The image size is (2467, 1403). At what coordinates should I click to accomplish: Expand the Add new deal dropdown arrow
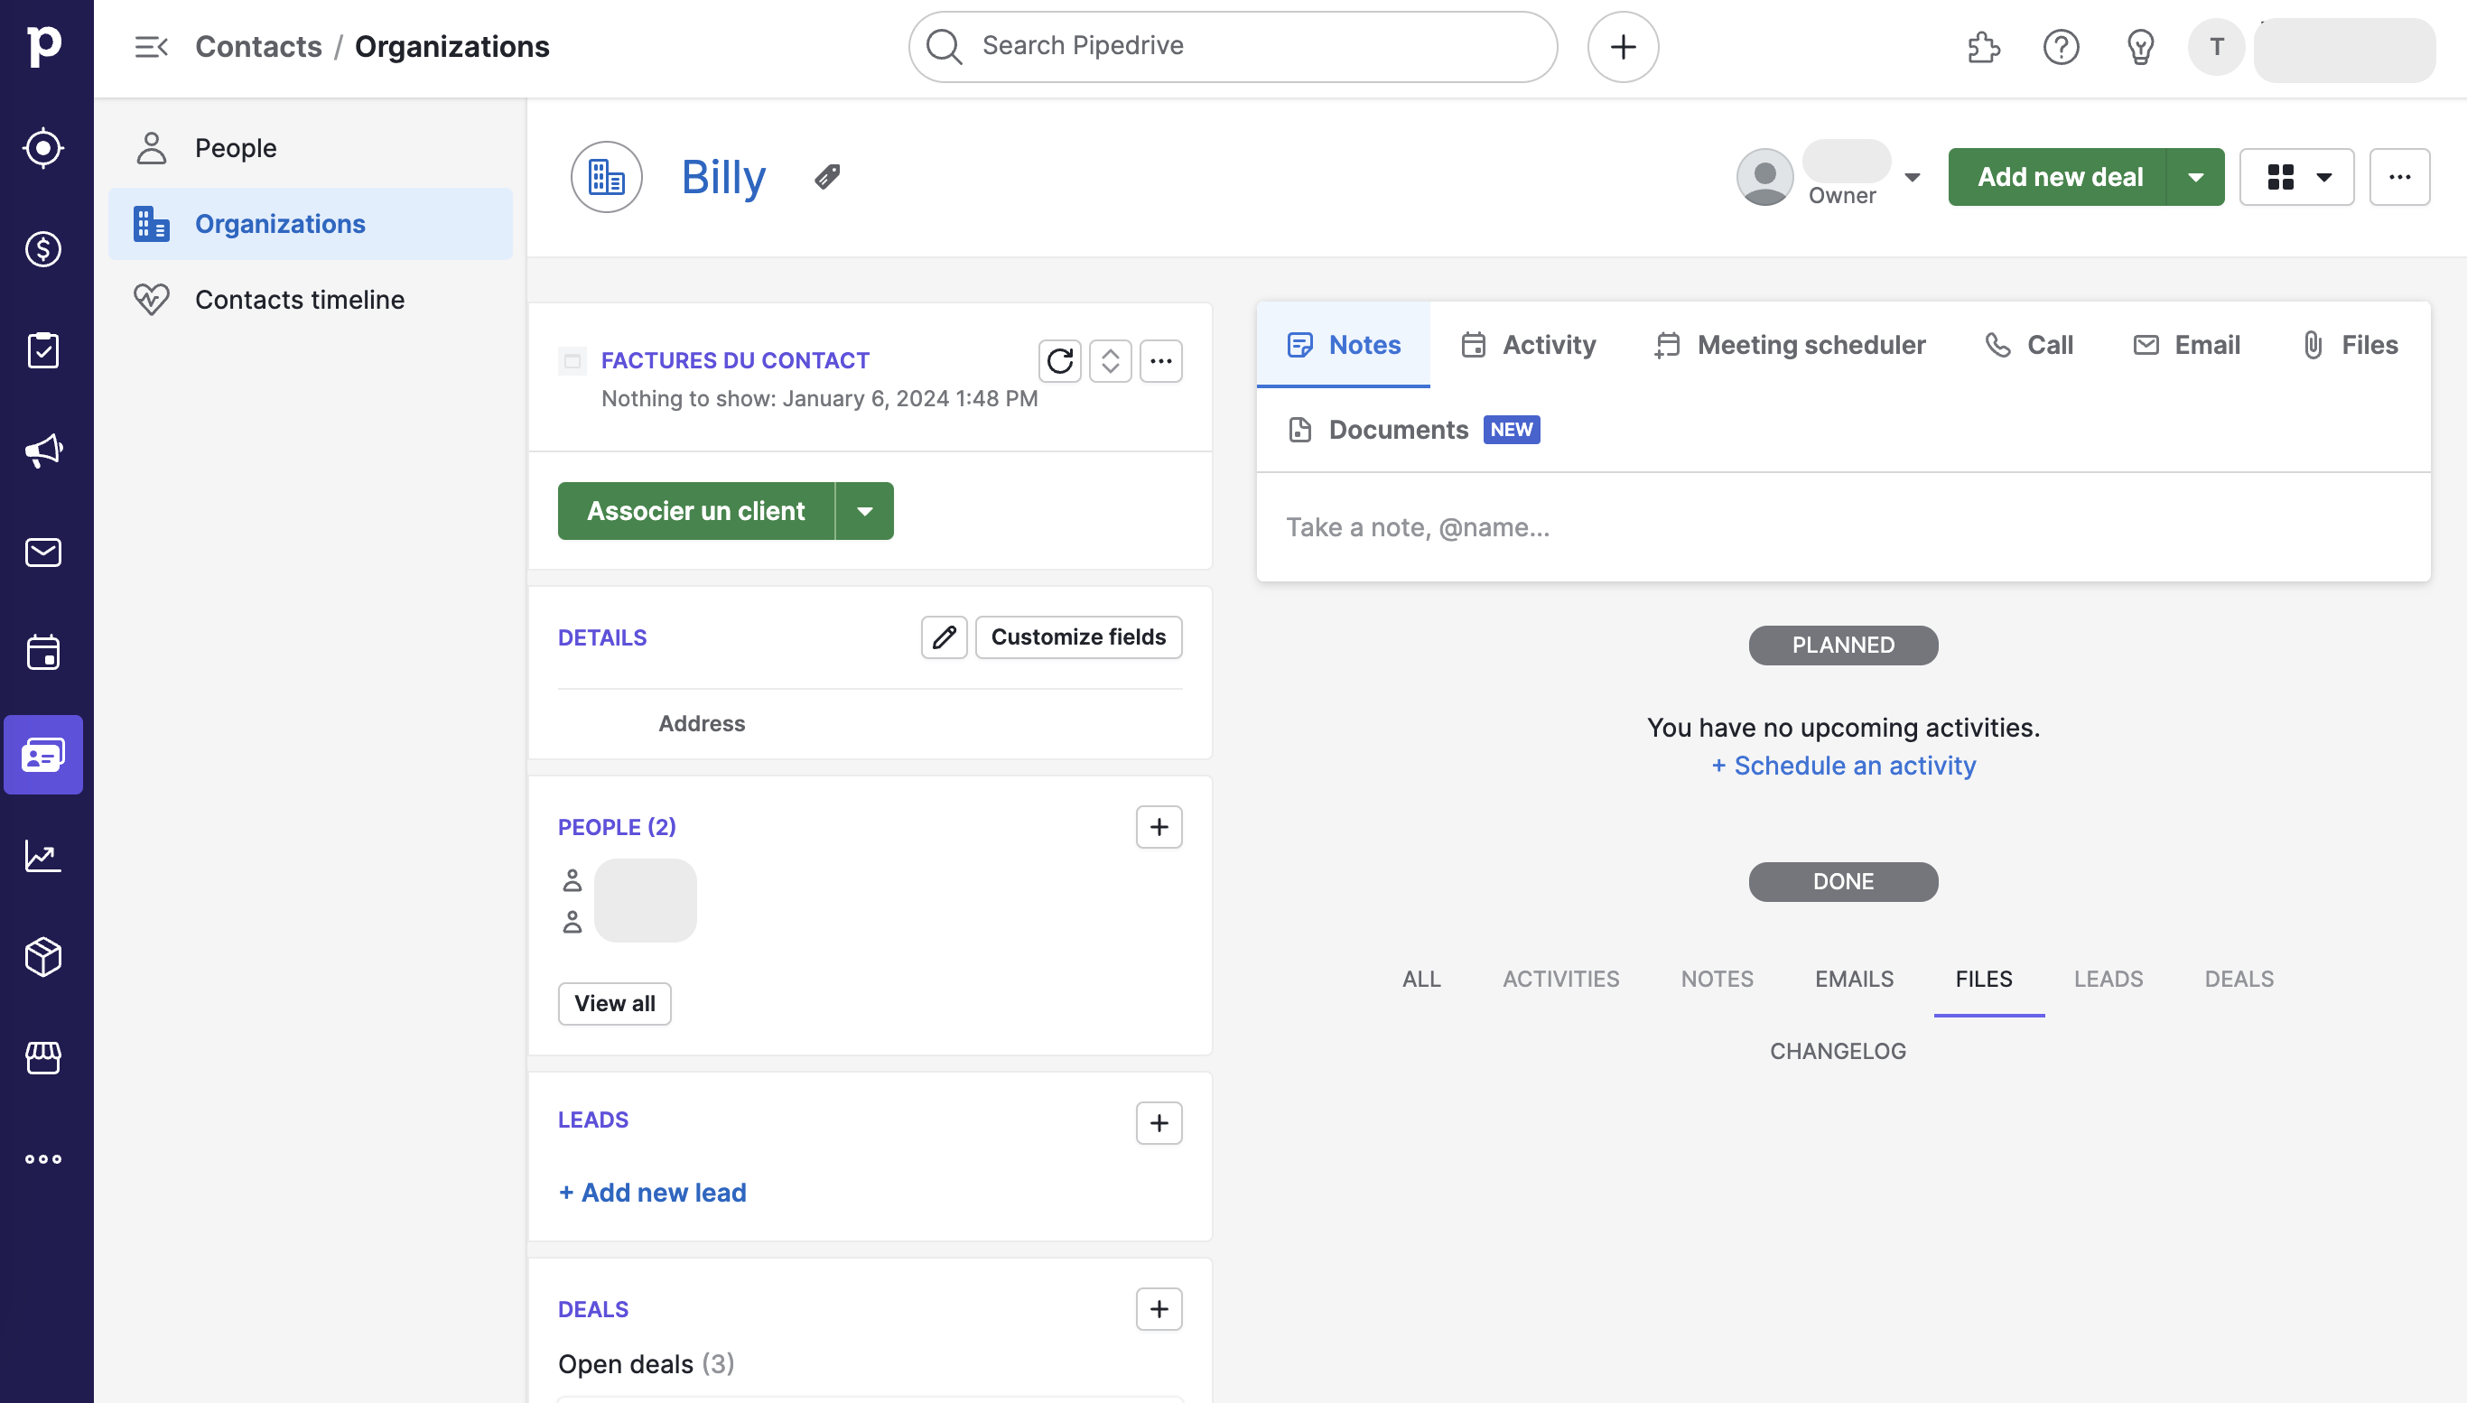[2195, 177]
